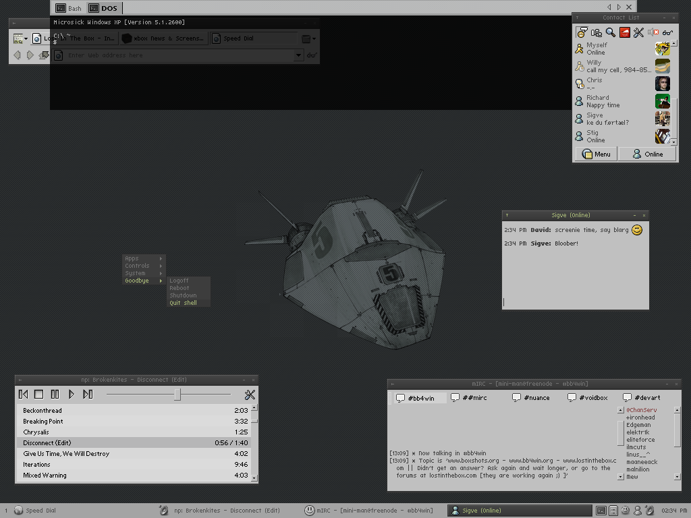
Task: Change status with the Online button
Action: pos(647,154)
